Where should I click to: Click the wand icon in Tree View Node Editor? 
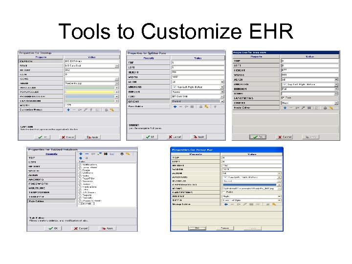click(x=303, y=108)
